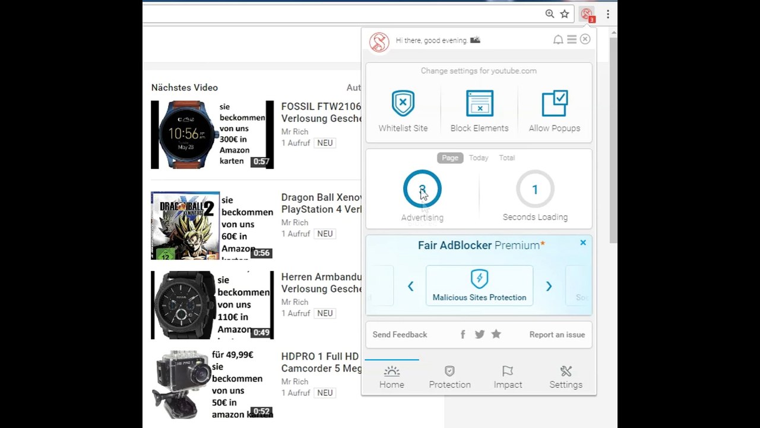
Task: Open the HDPRO camcorder video thumbnail
Action: (x=213, y=384)
